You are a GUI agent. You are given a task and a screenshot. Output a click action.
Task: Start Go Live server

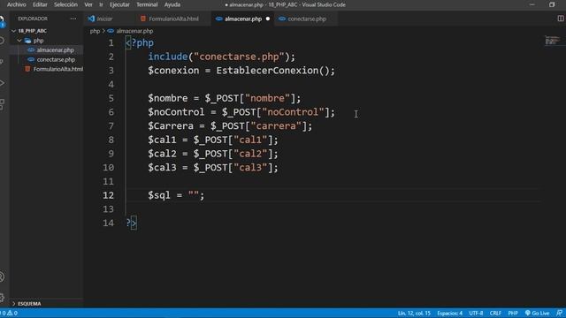[x=537, y=313]
